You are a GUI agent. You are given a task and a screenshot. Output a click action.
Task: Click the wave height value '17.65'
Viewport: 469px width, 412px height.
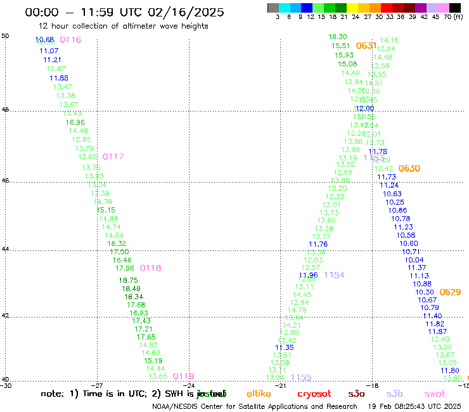[x=146, y=337]
